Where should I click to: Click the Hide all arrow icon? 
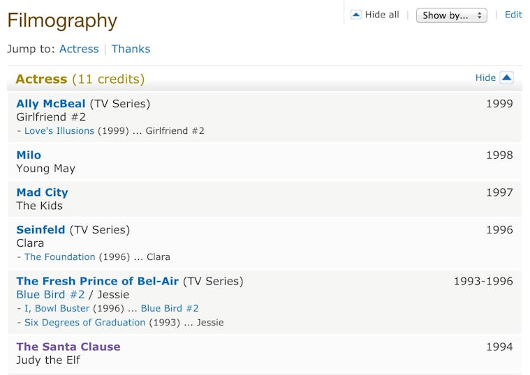356,15
